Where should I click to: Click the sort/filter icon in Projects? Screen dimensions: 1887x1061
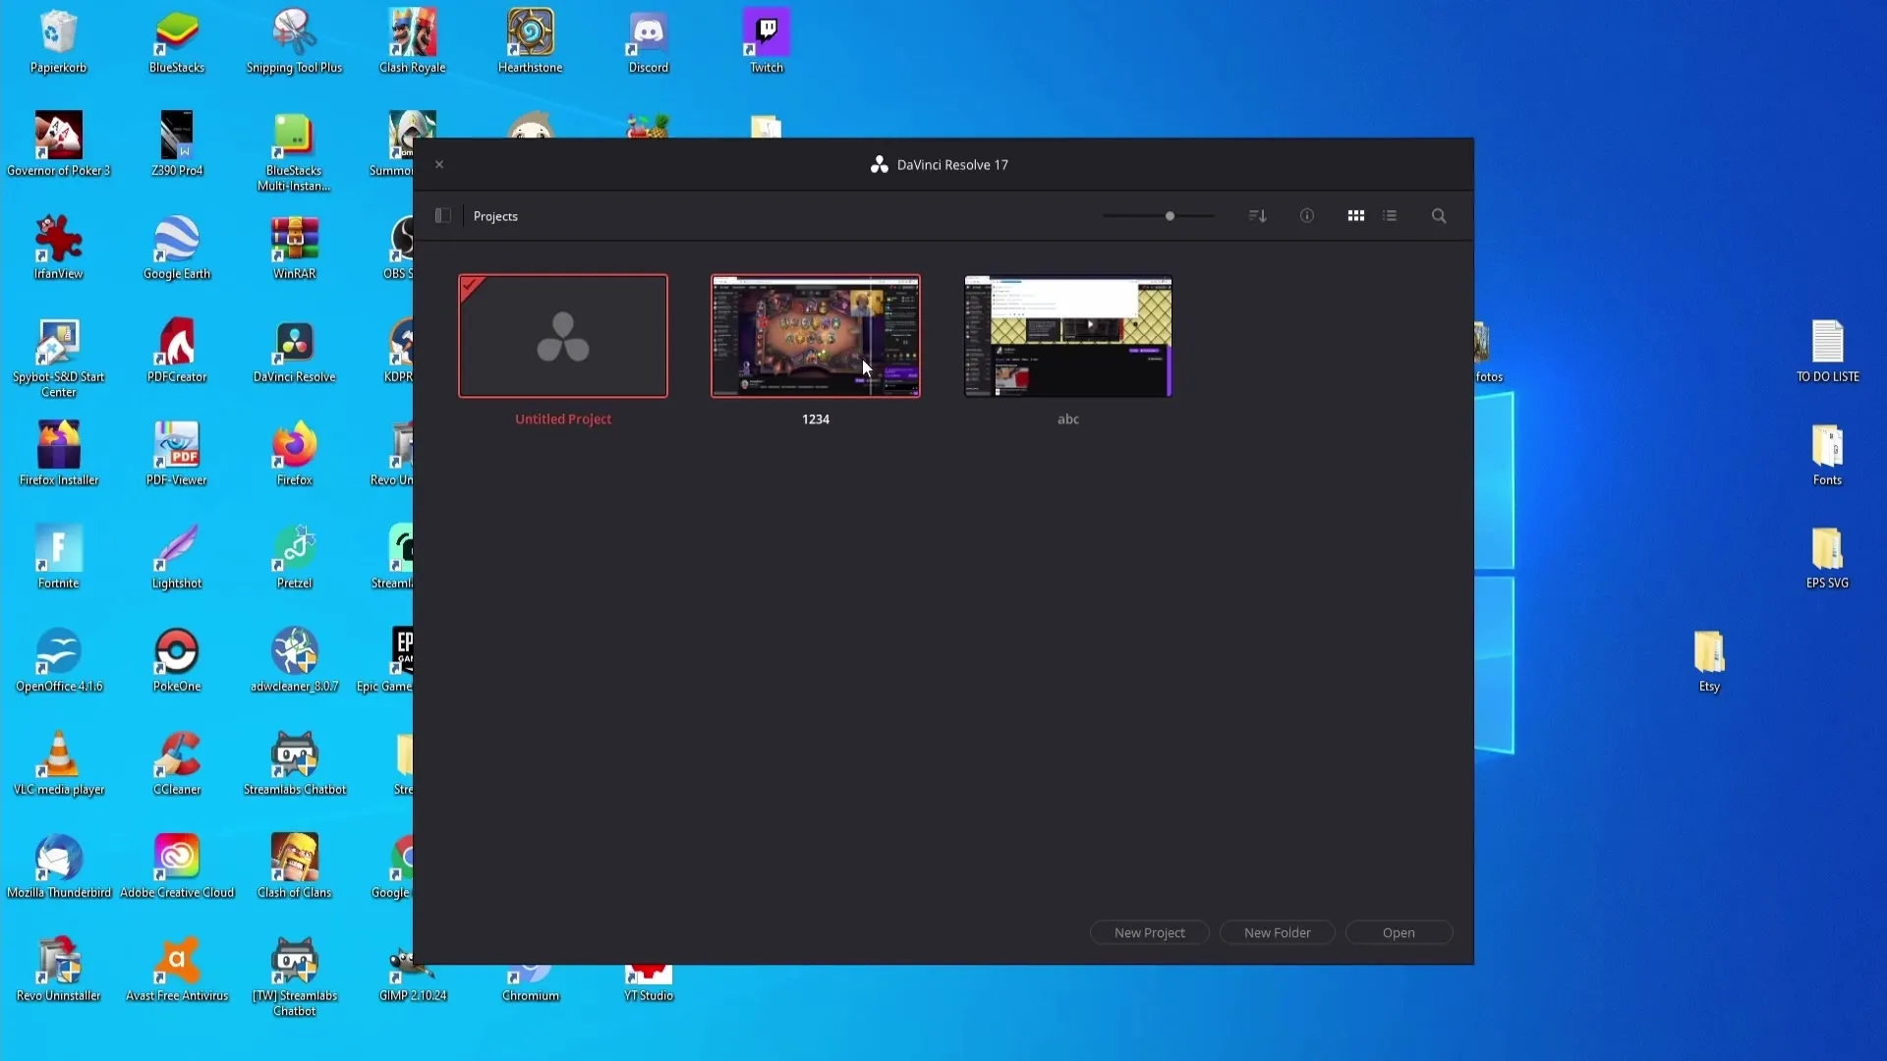pos(1256,215)
